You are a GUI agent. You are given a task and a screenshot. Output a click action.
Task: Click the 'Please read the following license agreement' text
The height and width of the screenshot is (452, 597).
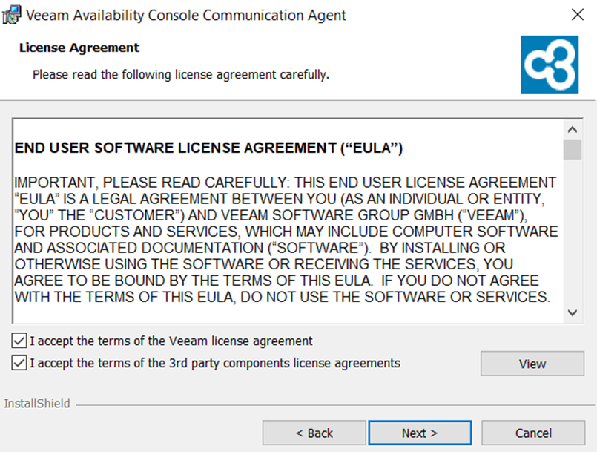click(x=180, y=75)
